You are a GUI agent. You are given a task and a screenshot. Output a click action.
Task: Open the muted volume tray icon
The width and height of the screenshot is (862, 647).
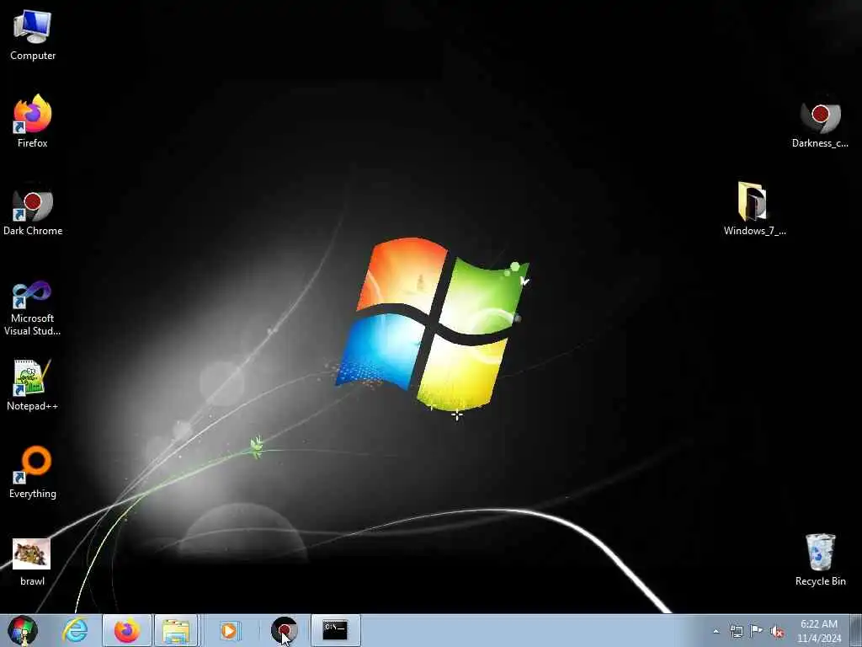pos(777,631)
